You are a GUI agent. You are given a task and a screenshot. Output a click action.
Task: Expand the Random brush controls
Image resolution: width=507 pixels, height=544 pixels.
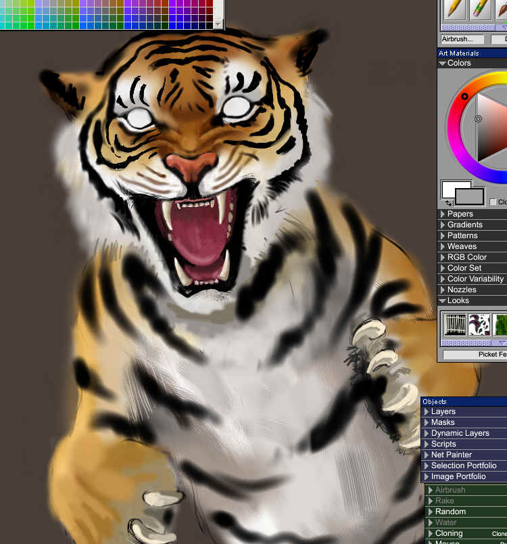[x=430, y=512]
